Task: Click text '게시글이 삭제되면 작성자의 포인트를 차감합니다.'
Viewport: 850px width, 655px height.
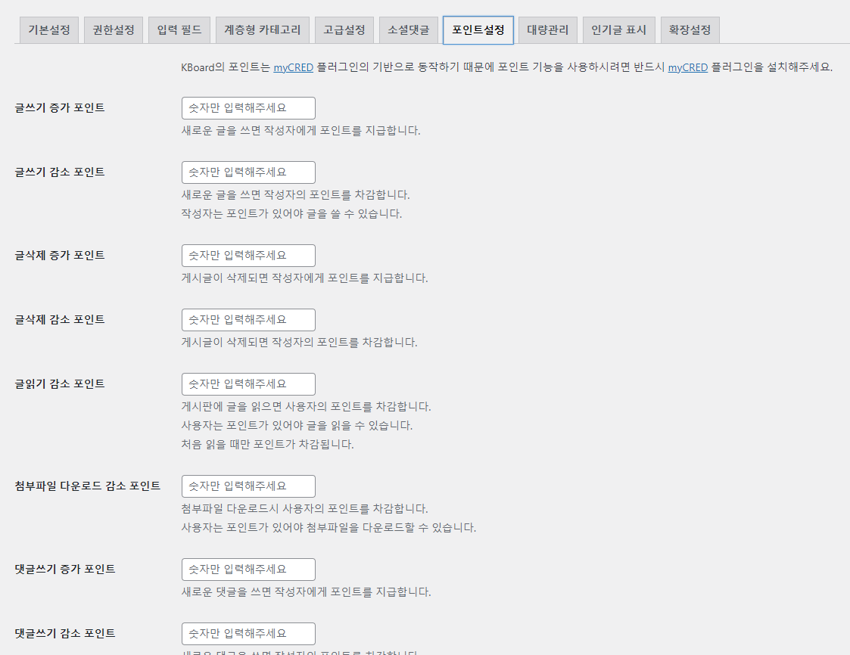Action: tap(299, 343)
